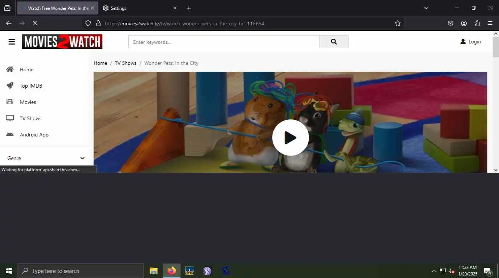Click Home in the breadcrumb
The height and width of the screenshot is (278, 499).
100,63
